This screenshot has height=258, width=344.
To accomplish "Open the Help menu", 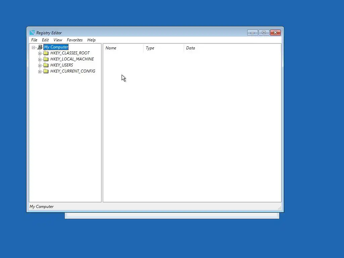I will tap(91, 40).
